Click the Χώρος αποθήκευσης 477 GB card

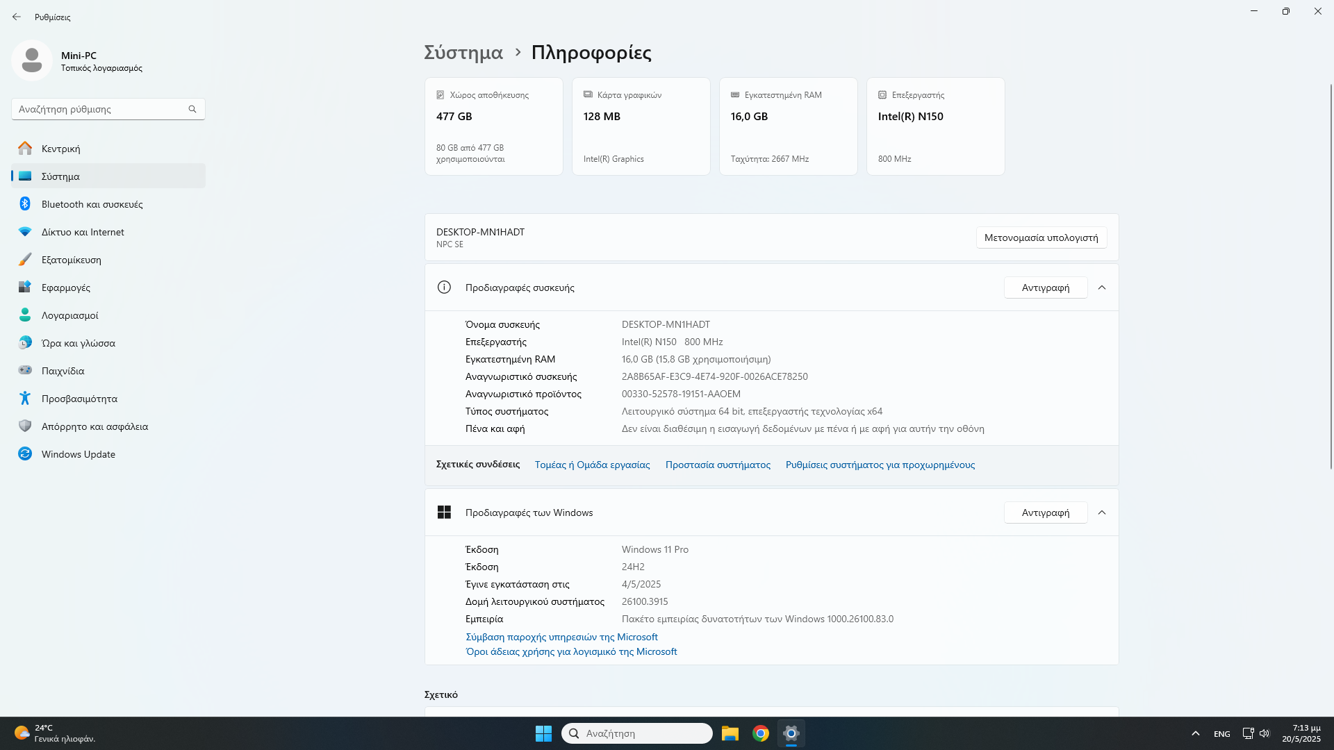[x=494, y=126]
